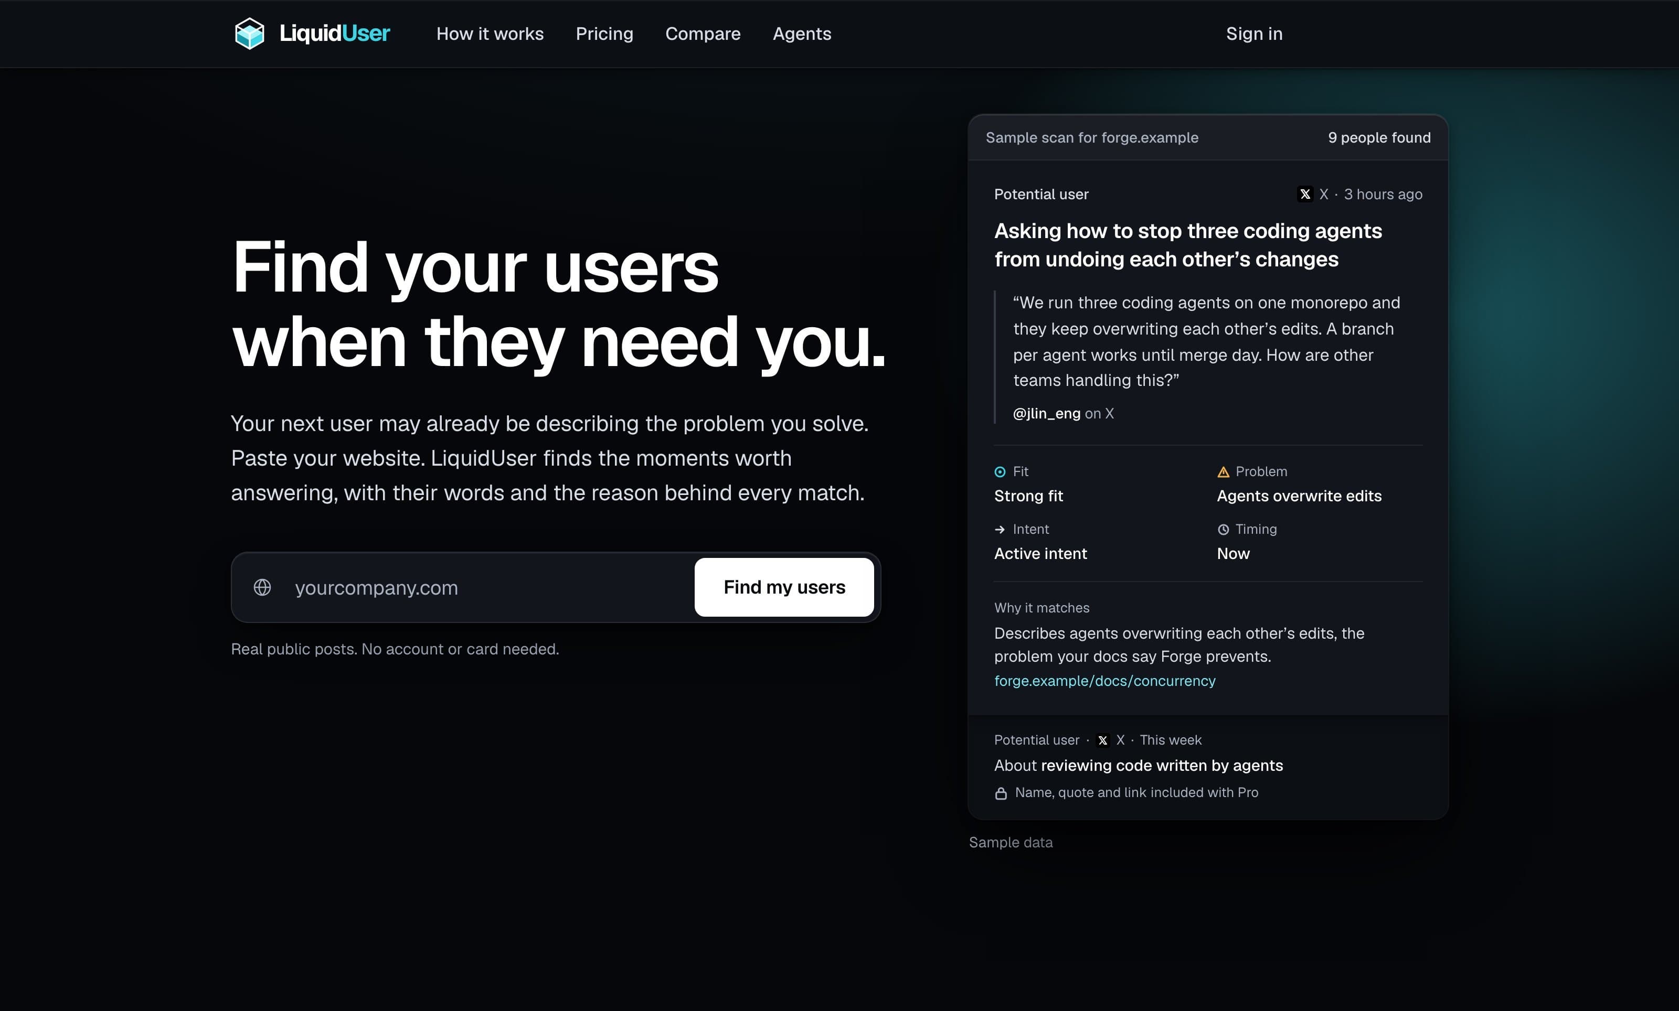Navigate to the Agents page
1679x1011 pixels.
[x=801, y=34]
